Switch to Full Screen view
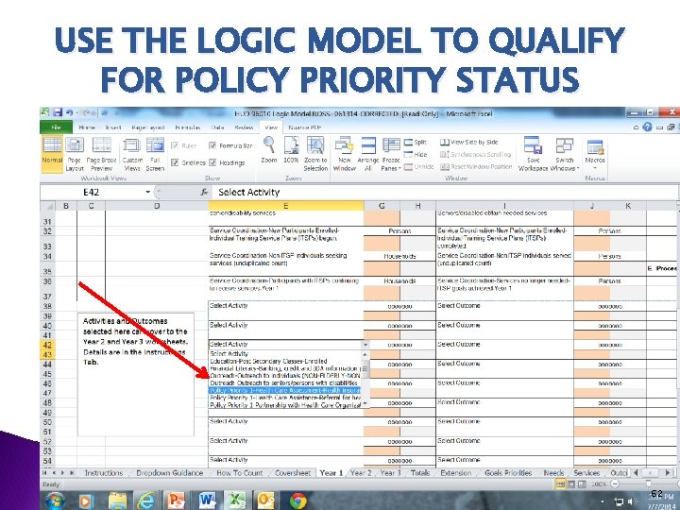 pyautogui.click(x=155, y=154)
